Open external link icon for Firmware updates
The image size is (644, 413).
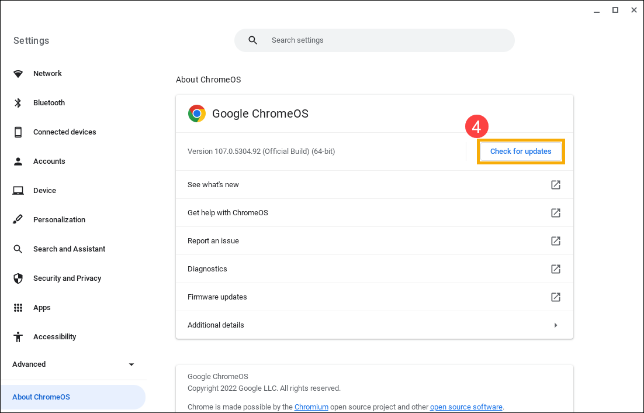point(556,297)
